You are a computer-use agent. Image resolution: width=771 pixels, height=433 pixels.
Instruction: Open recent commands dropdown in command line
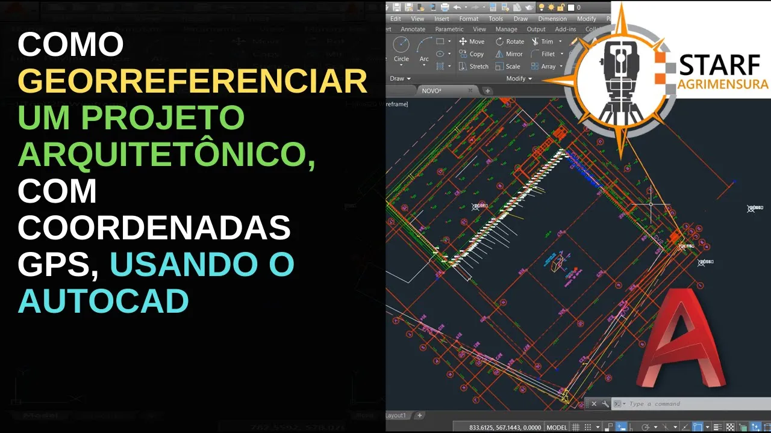click(x=624, y=404)
